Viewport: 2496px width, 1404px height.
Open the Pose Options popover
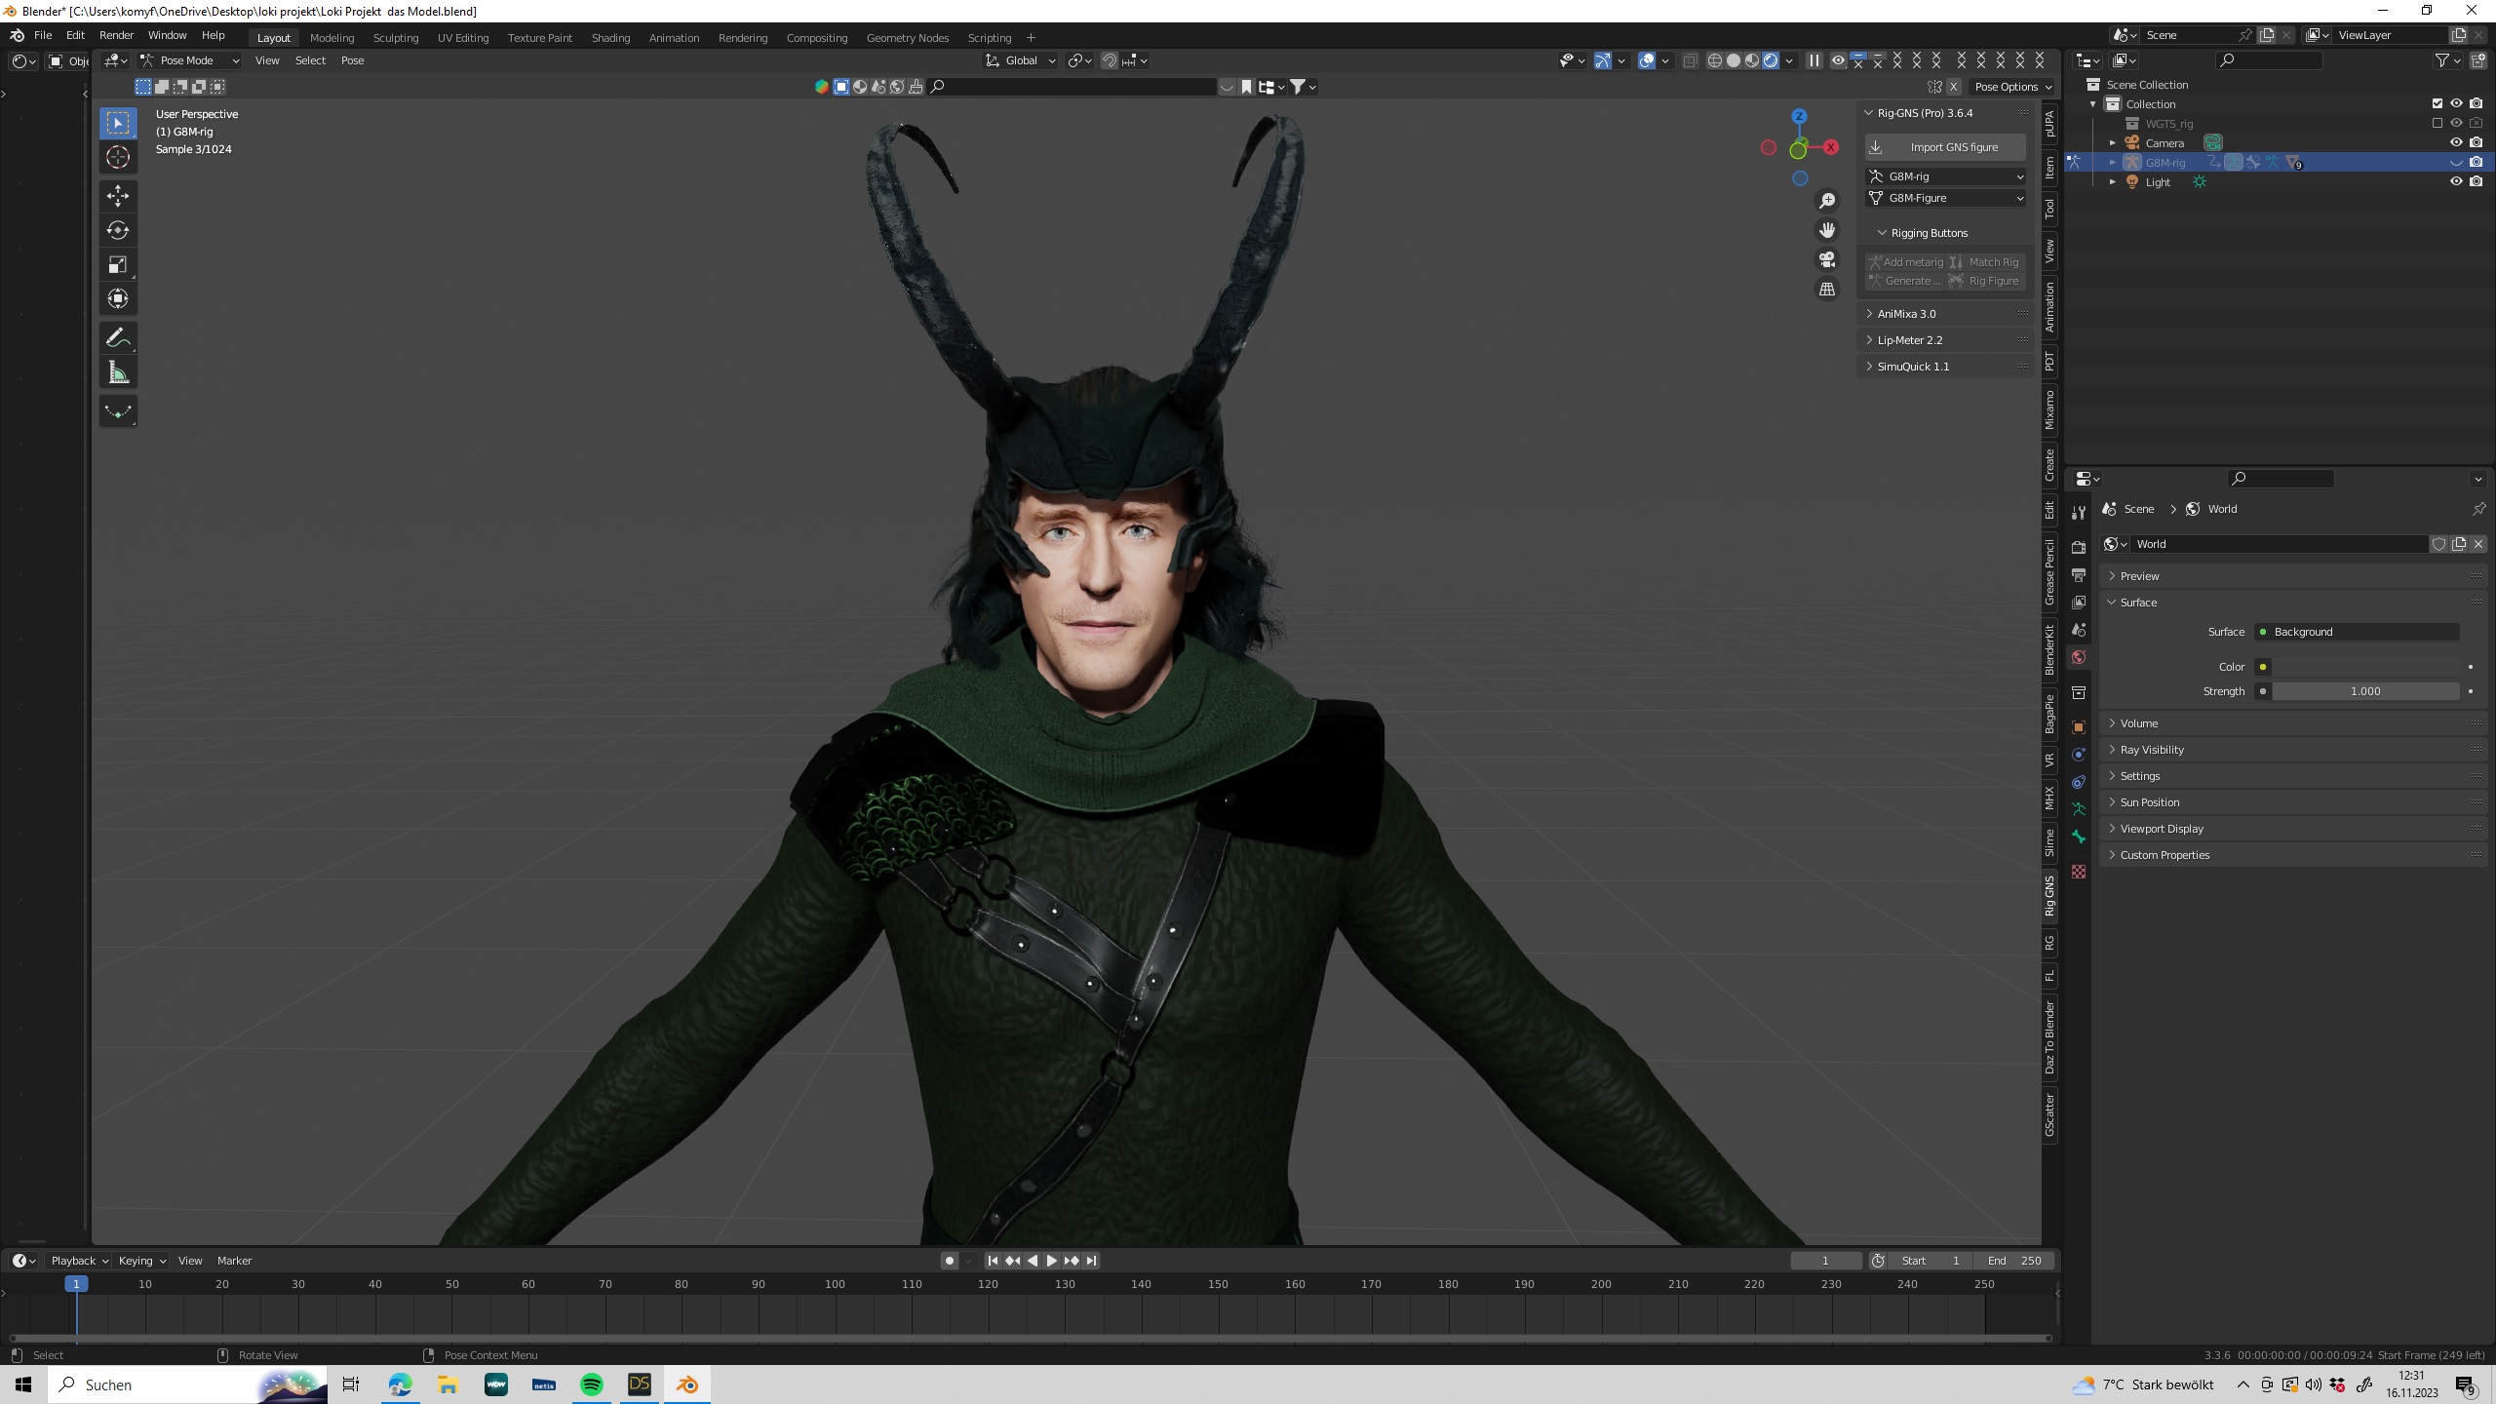pos(2012,87)
